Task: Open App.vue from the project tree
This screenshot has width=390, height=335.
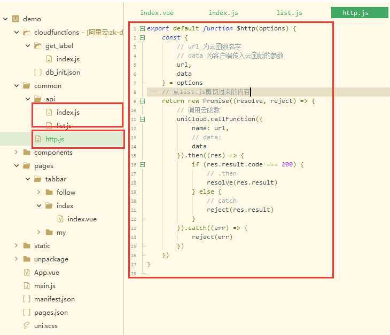Action: [x=46, y=272]
